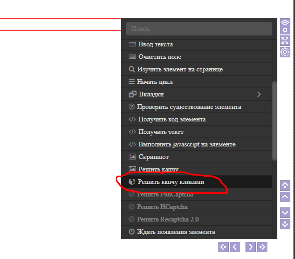Choose Выполнить javascript на элементе
Screen dimensions: 295x259
(196, 144)
